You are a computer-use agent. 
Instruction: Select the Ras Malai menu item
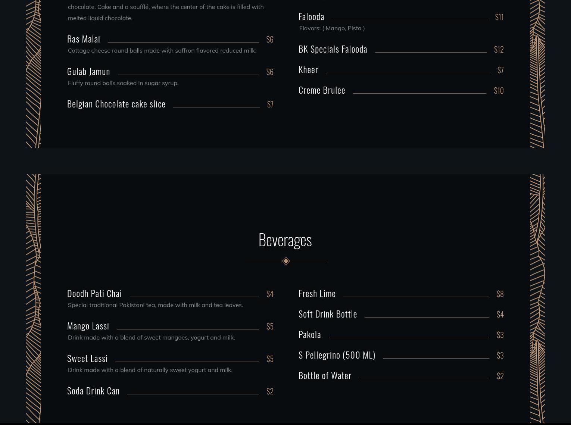click(x=84, y=39)
